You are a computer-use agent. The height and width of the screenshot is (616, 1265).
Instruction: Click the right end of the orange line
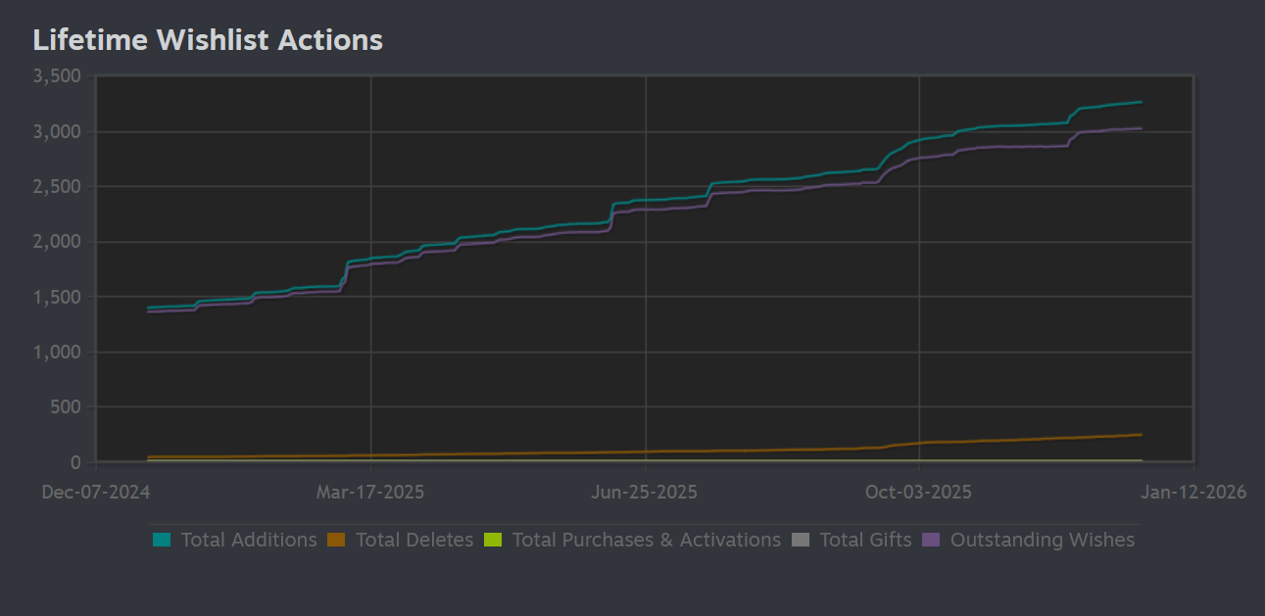point(1141,435)
